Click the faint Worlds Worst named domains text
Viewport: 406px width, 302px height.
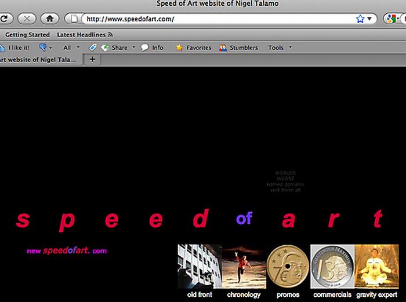[x=285, y=181]
